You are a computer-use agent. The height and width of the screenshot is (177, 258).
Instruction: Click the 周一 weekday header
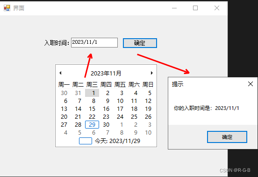click(x=64, y=85)
